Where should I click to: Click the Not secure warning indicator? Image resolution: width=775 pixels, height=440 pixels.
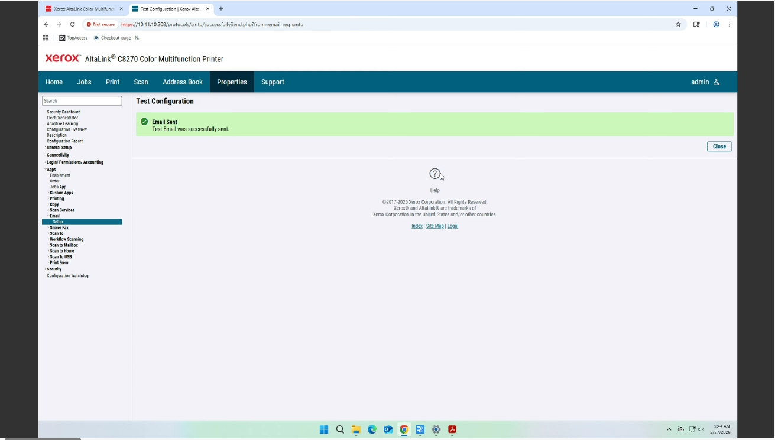coord(100,24)
